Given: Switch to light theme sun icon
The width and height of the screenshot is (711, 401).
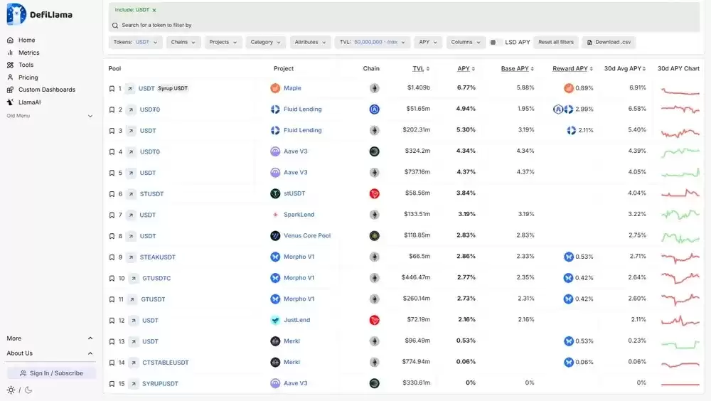Looking at the screenshot, I should click(11, 390).
